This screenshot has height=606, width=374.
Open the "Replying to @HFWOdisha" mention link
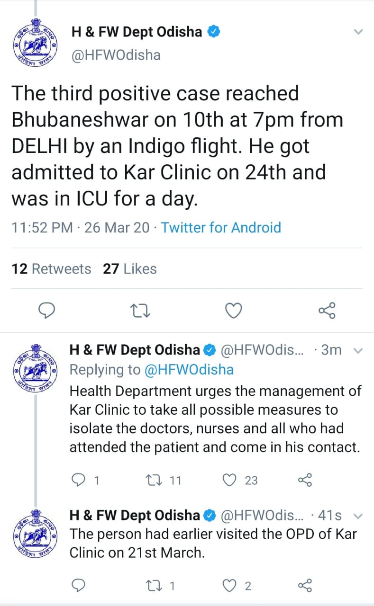coord(188,370)
